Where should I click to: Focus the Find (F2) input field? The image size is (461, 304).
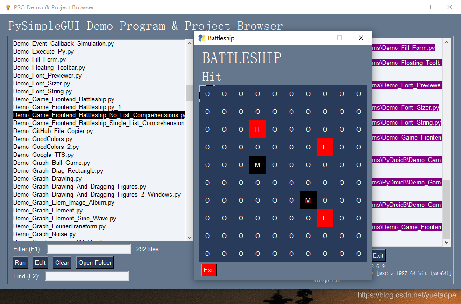pyautogui.click(x=87, y=276)
